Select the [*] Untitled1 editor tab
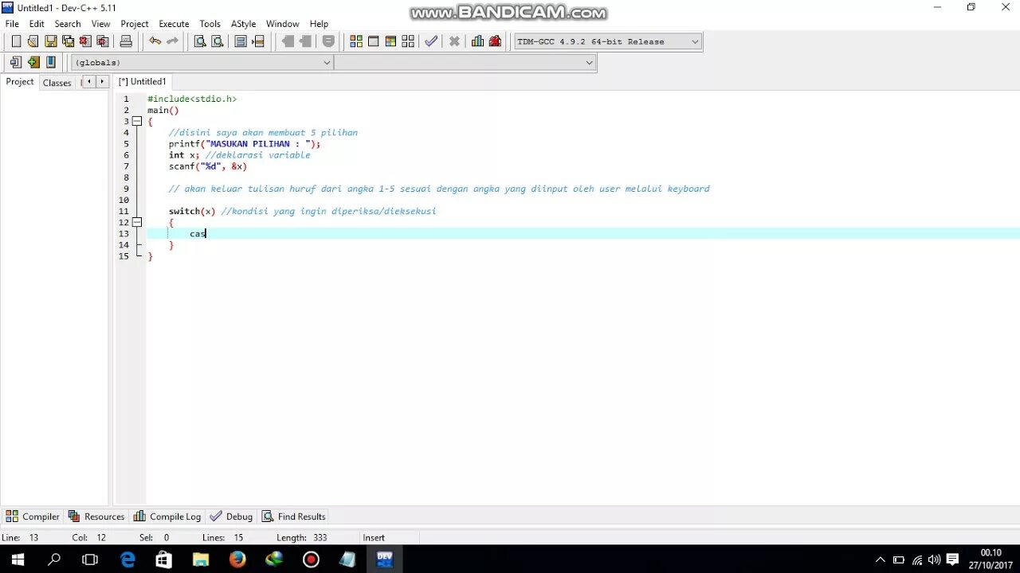1020x573 pixels. tap(142, 81)
